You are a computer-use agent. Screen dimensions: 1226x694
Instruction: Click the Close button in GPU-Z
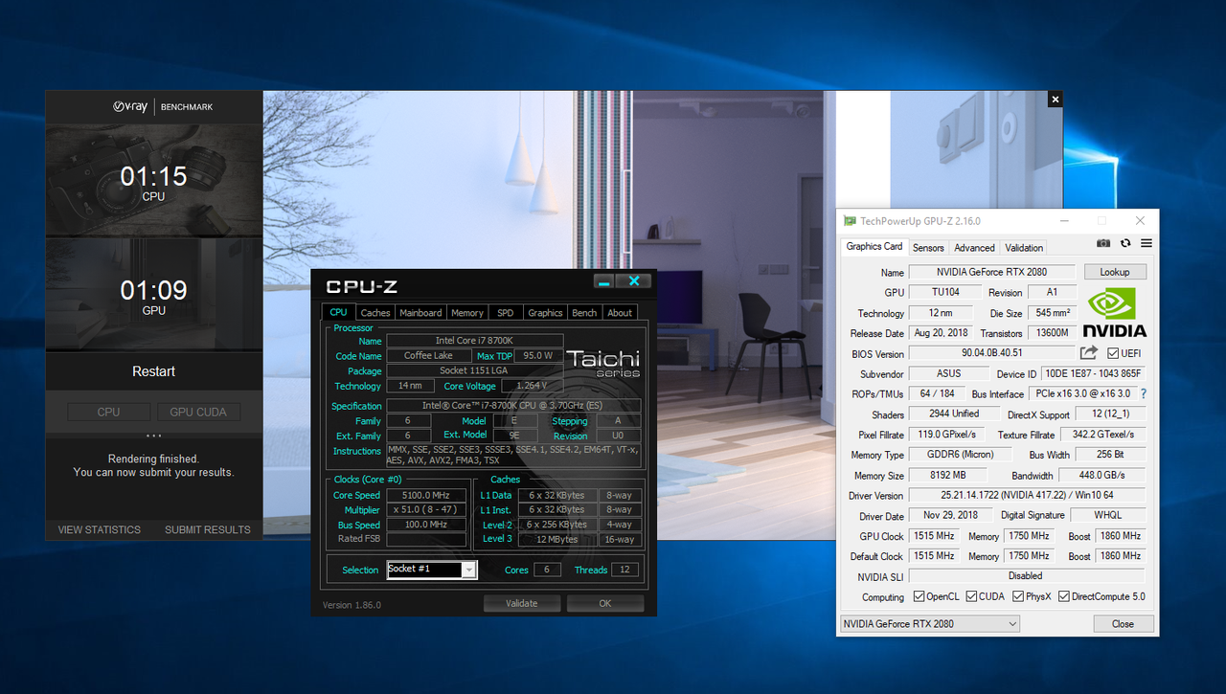[x=1123, y=624]
